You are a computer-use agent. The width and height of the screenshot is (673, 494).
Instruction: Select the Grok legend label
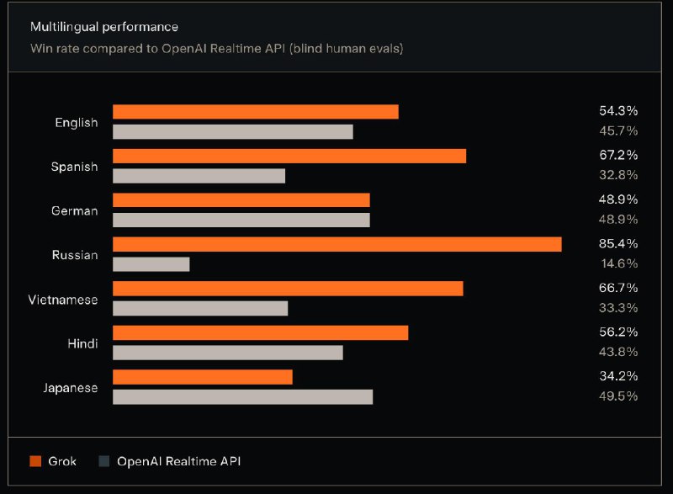(x=63, y=461)
